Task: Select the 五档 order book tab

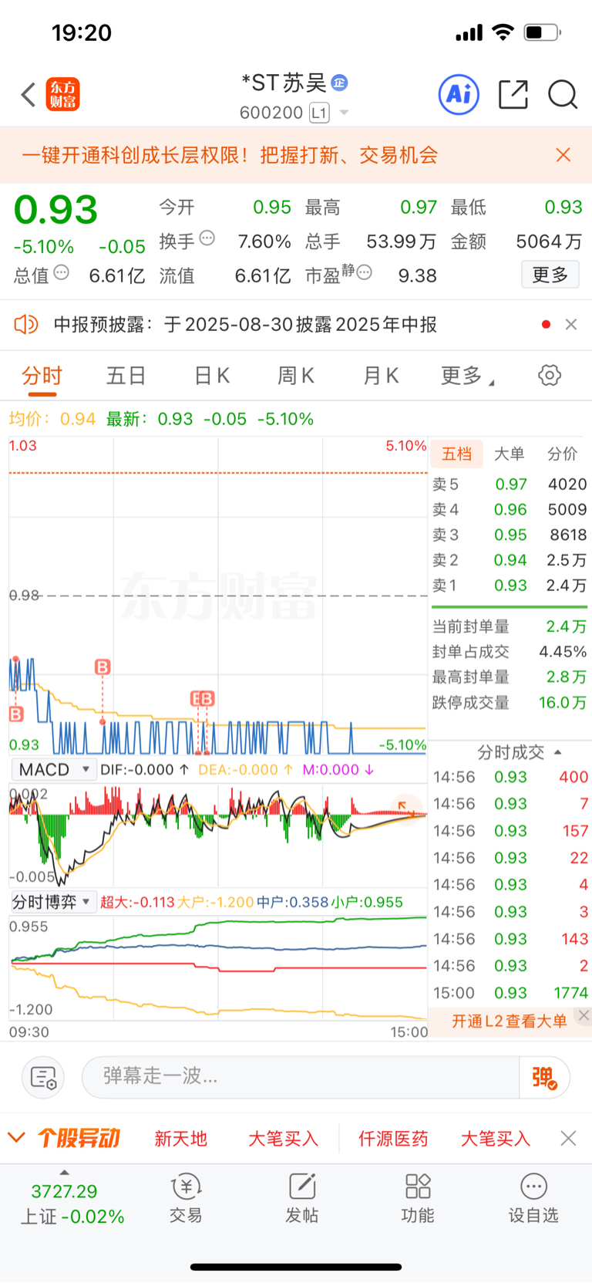Action: coord(457,454)
